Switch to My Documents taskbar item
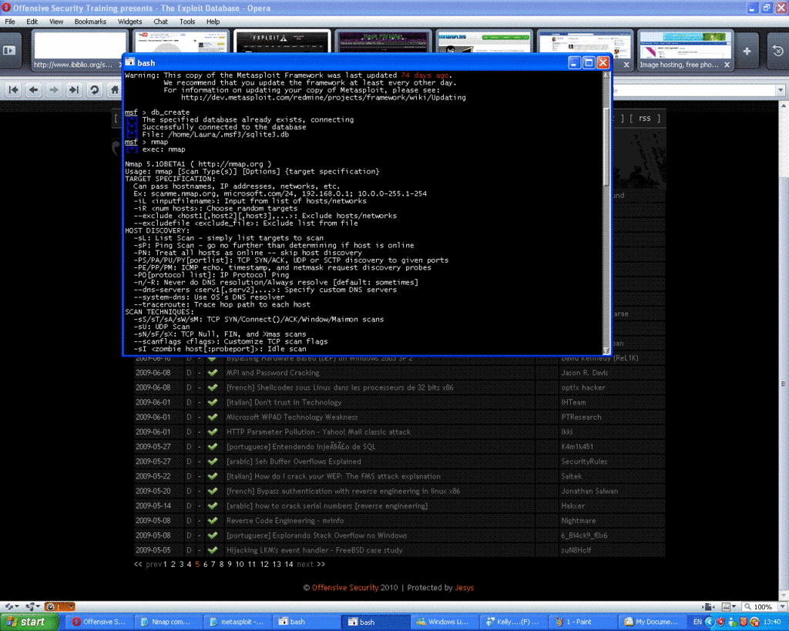789x631 pixels. [651, 622]
